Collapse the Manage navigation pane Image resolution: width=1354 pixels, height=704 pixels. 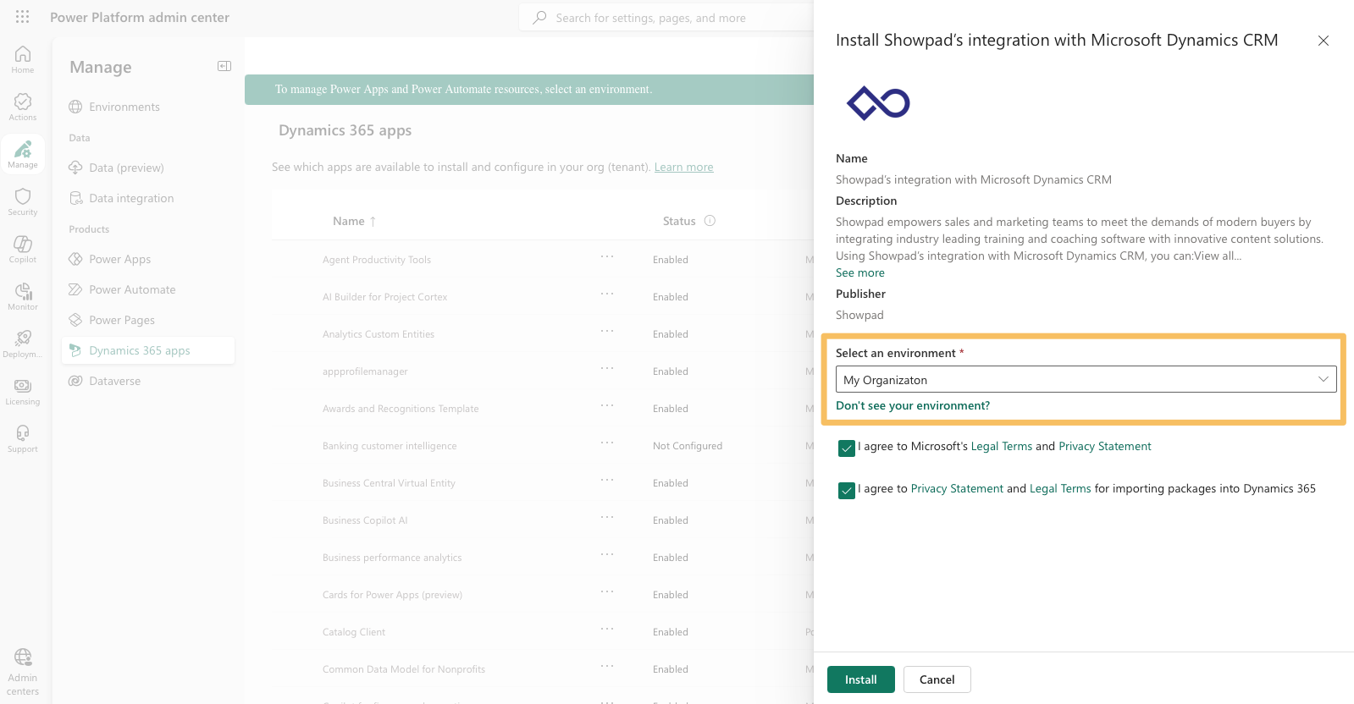pyautogui.click(x=224, y=66)
